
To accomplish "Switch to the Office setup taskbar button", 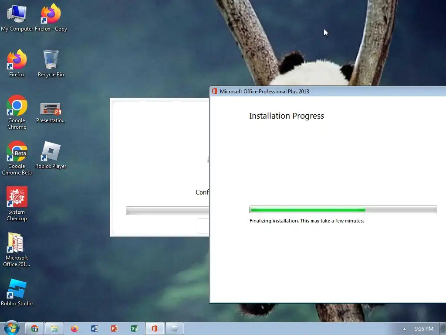I will [155, 328].
